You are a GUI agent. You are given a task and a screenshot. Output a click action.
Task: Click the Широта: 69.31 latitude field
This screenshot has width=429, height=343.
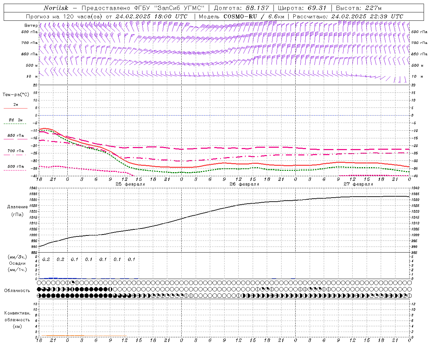(302, 8)
